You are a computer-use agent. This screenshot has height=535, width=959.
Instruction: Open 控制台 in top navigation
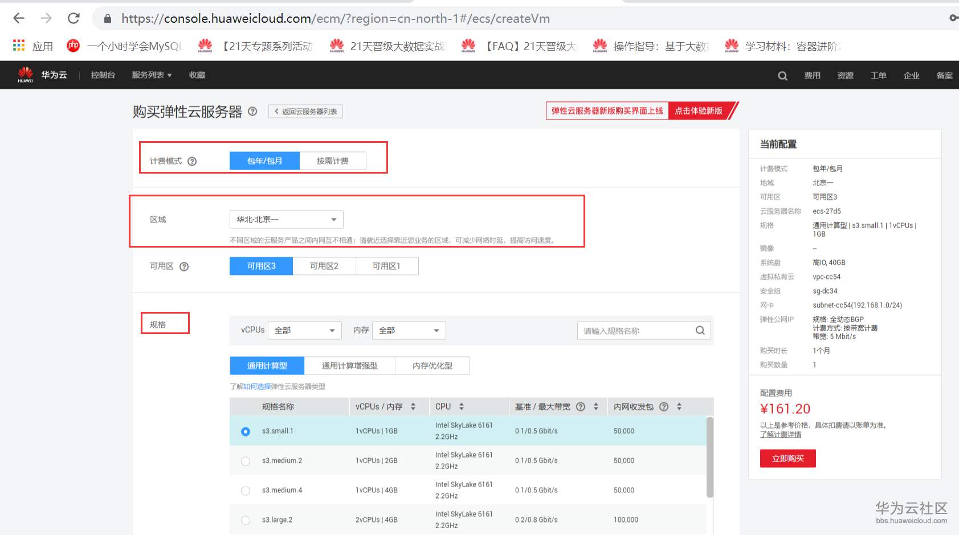[x=103, y=75]
